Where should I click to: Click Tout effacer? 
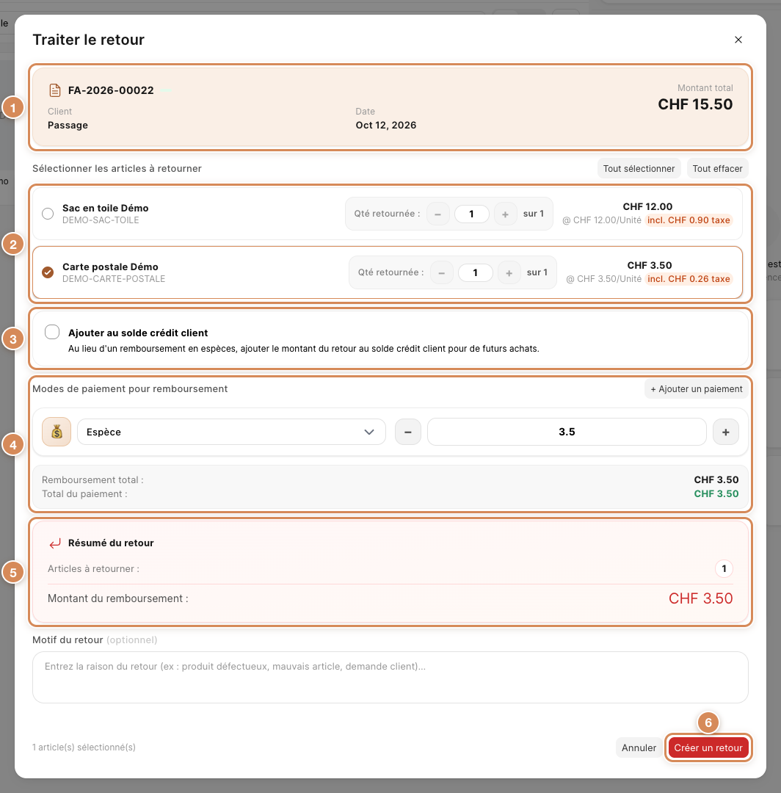[x=717, y=168]
